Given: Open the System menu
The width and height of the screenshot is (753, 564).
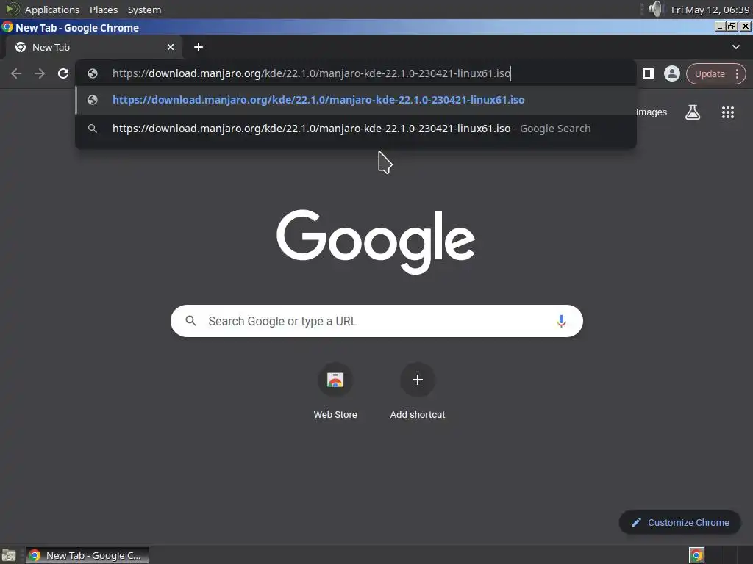Looking at the screenshot, I should click(144, 10).
